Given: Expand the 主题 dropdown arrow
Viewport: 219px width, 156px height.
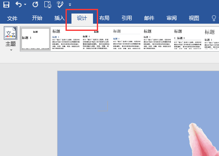Looking at the screenshot, I should pyautogui.click(x=11, y=50).
